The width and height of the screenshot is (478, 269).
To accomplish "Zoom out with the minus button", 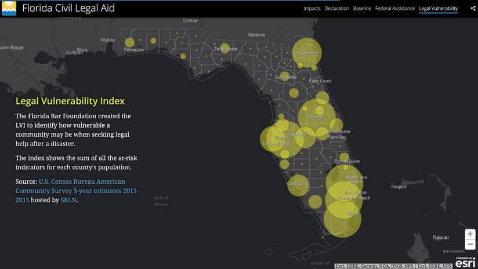I will tap(470, 244).
